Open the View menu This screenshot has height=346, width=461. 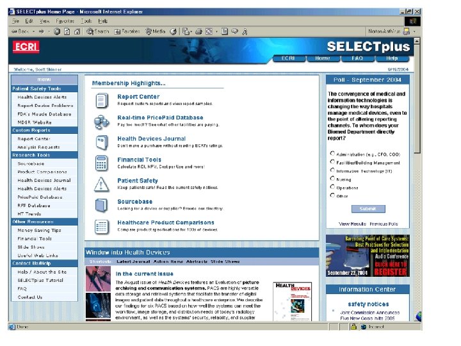tap(44, 21)
